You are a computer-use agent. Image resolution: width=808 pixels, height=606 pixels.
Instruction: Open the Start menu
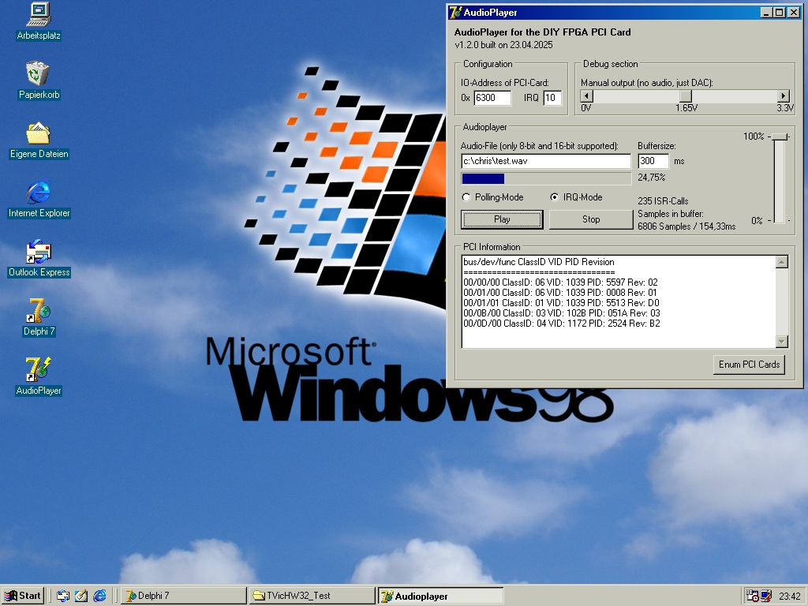pyautogui.click(x=23, y=596)
